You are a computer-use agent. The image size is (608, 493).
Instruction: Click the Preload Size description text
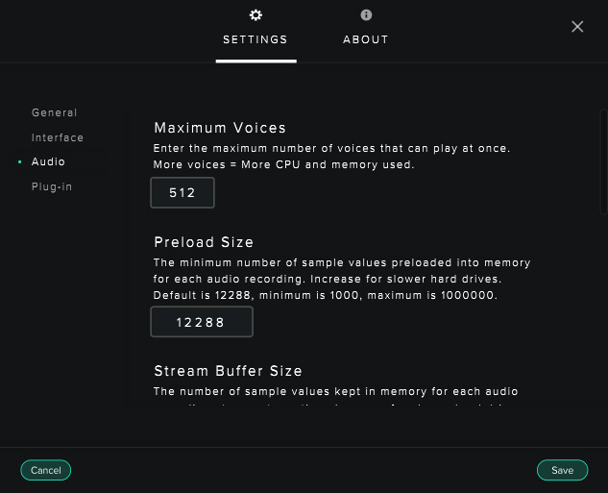point(342,279)
